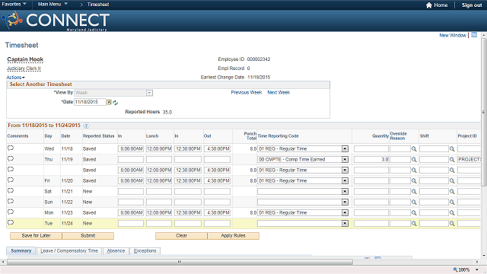This screenshot has height=274, width=487.
Task: Click Shift lookup magnifier on Thu 11/19 row
Action: pos(452,160)
